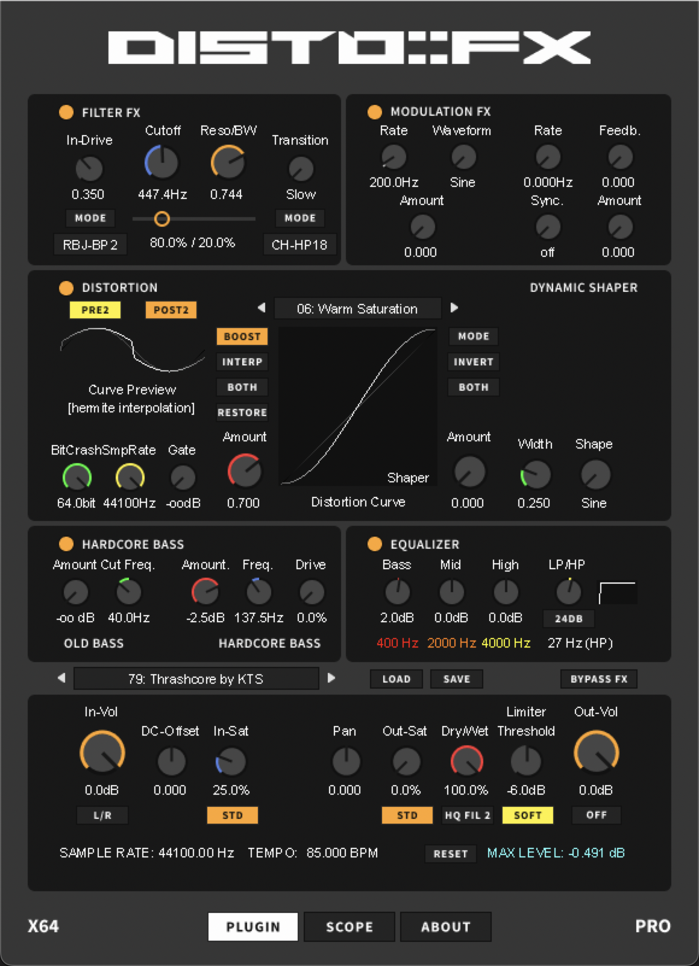Toggle the Filter FX section power LED
Viewport: 699px width, 966px height.
tap(66, 112)
